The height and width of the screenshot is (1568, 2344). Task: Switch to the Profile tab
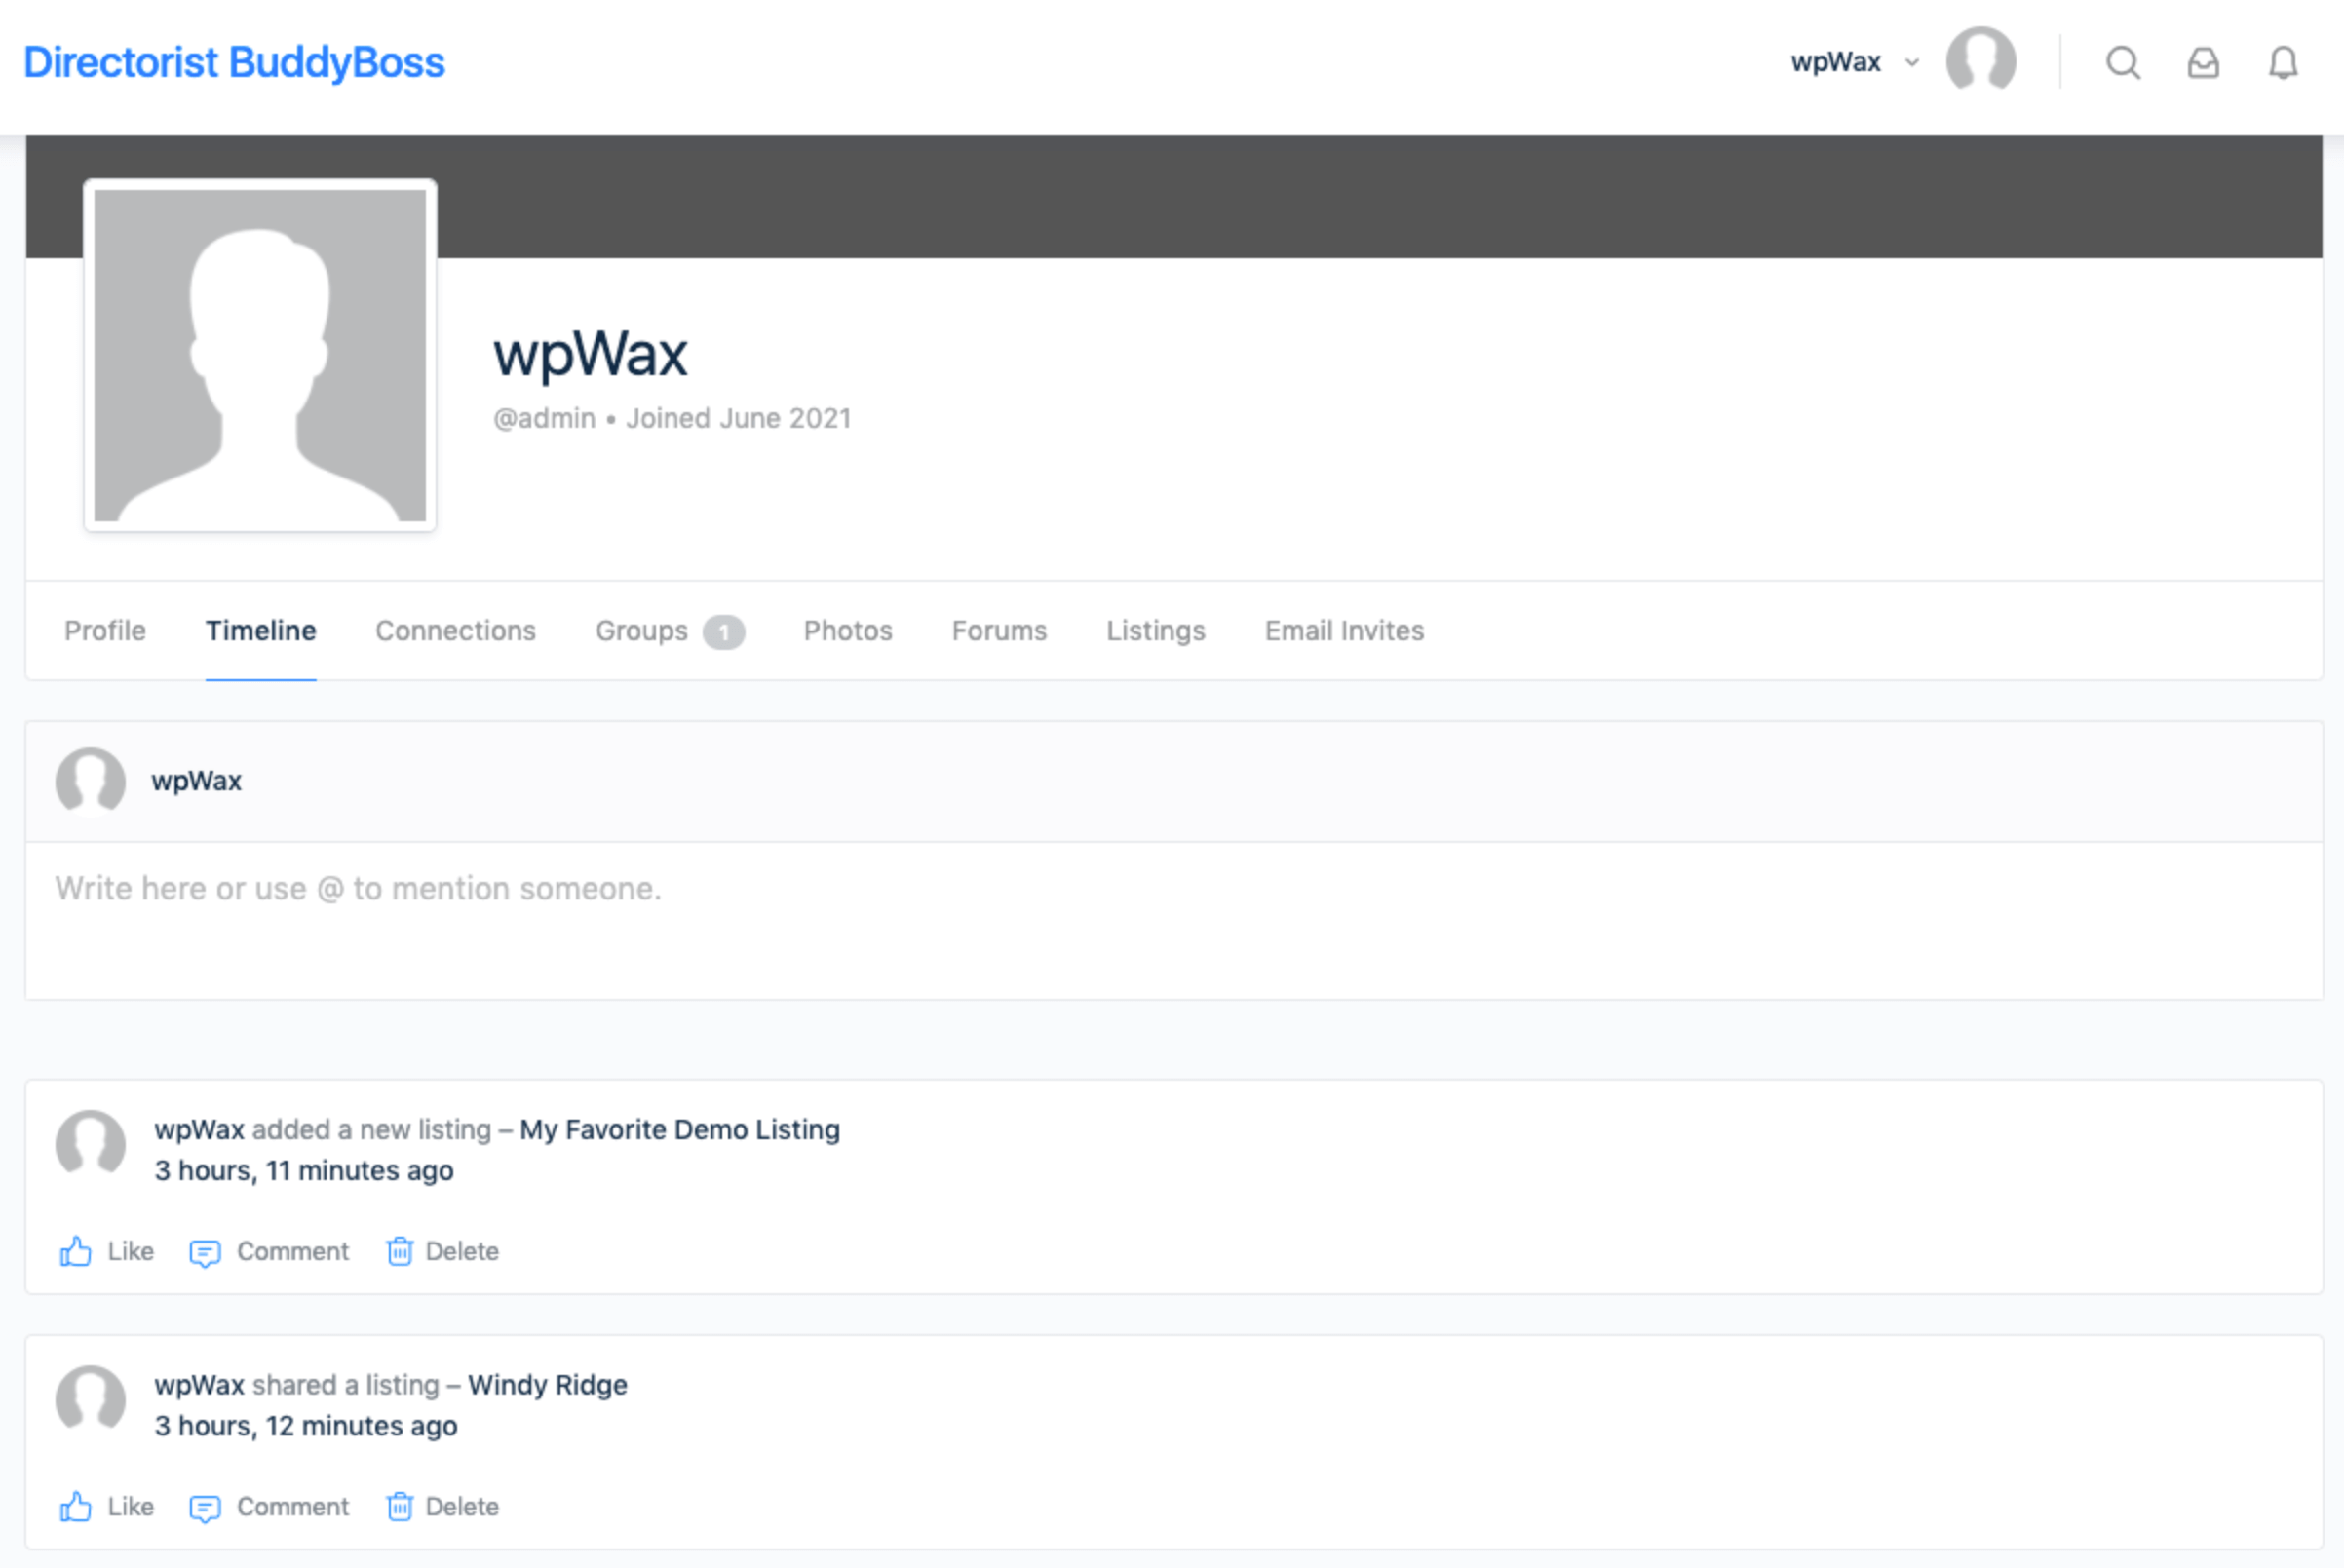tap(105, 631)
